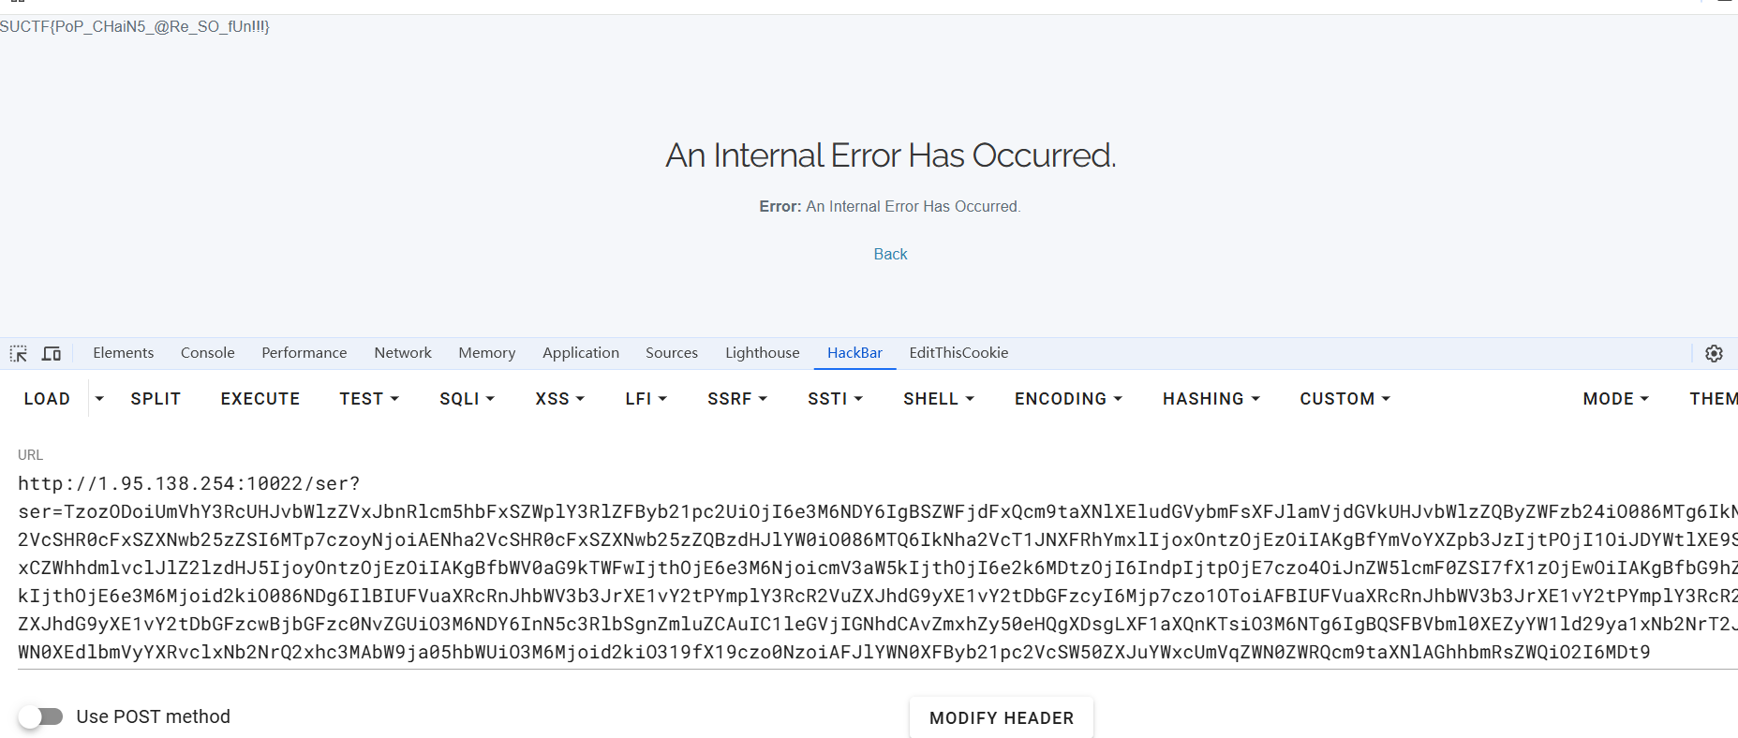Open the SSTI dropdown menu
This screenshot has width=1738, height=738.
coord(835,399)
